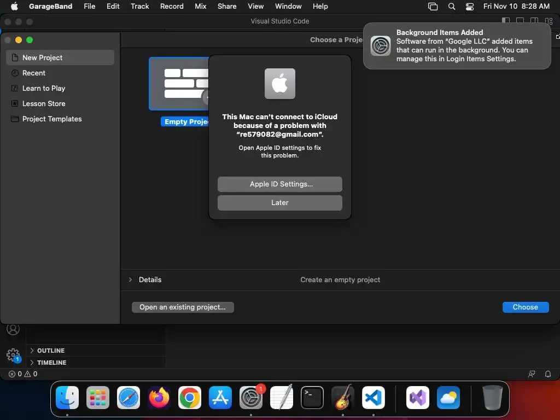Toggle VS Code primary sidebar layout icon
Image resolution: width=560 pixels, height=420 pixels.
tap(506, 21)
